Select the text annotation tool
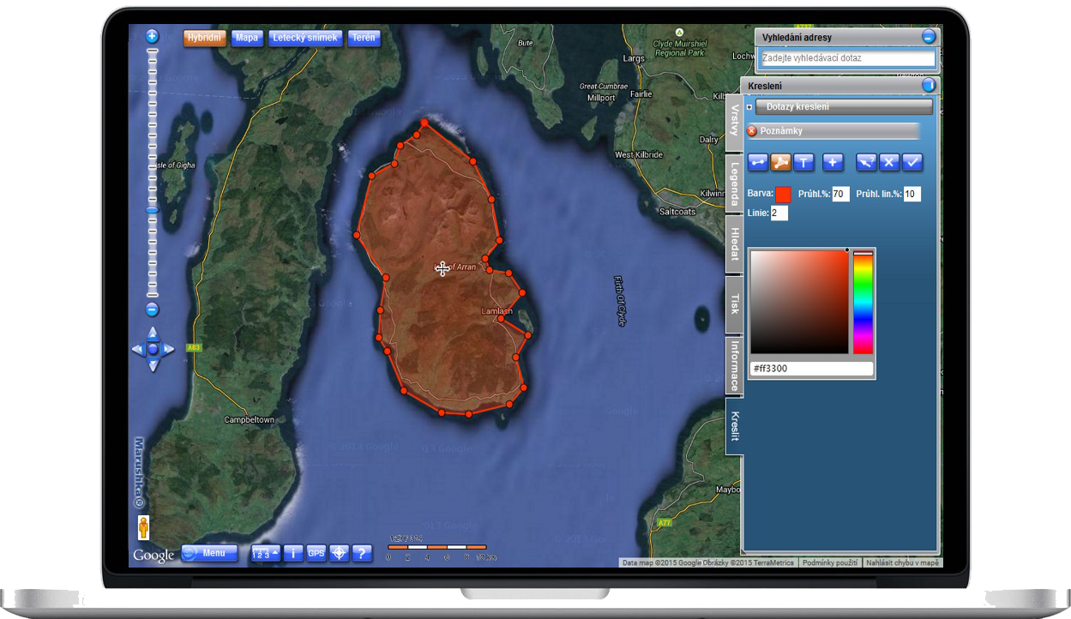Image resolution: width=1071 pixels, height=619 pixels. pyautogui.click(x=803, y=162)
